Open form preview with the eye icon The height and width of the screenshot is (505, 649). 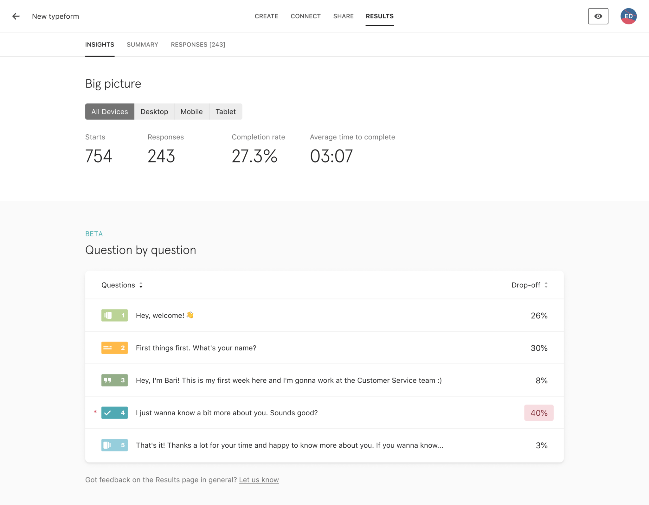[598, 16]
